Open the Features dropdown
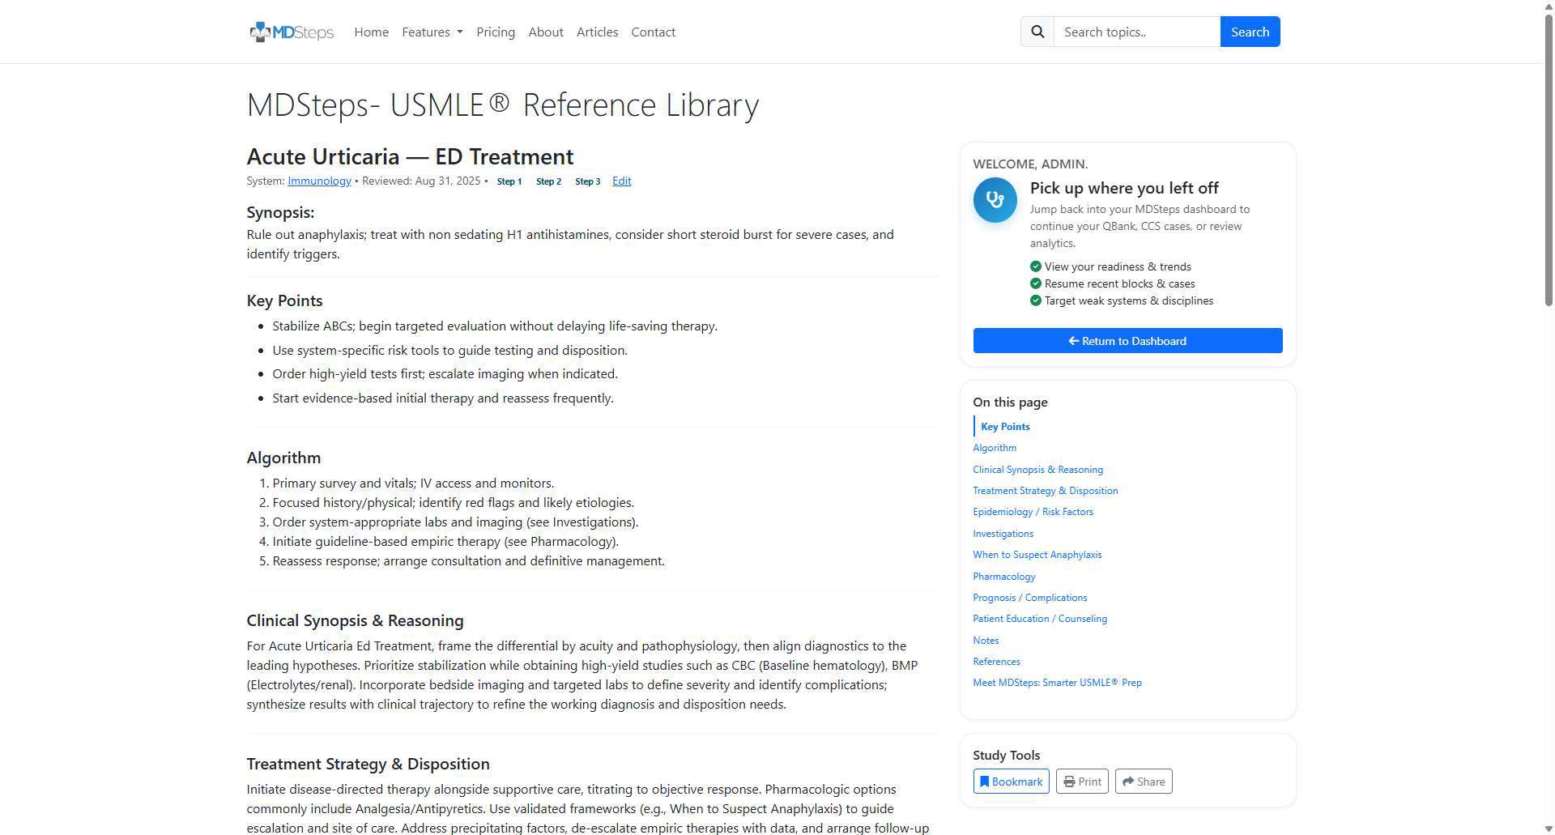This screenshot has width=1555, height=835. 432,32
